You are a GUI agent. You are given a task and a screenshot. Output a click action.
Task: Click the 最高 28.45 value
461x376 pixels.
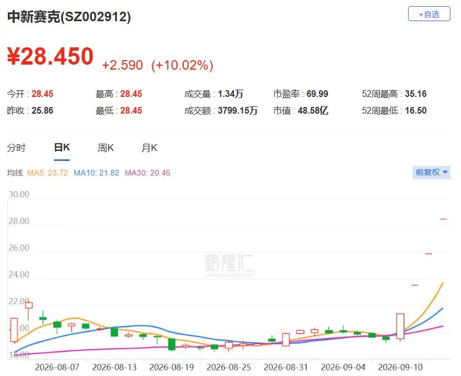131,94
